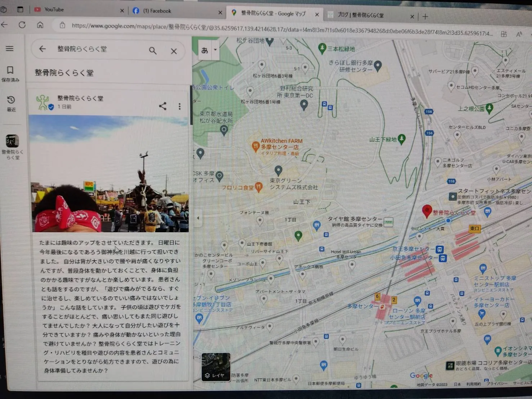The height and width of the screenshot is (399, 532).
Task: Refresh the browser page
Action: [x=22, y=25]
